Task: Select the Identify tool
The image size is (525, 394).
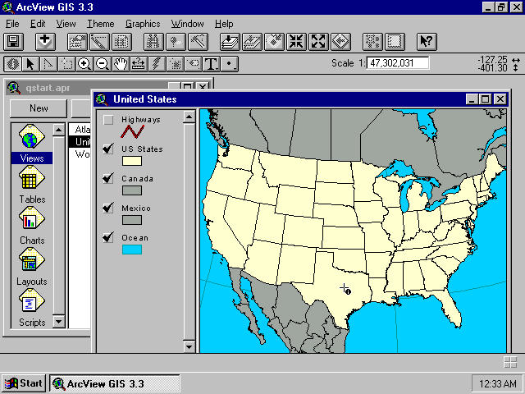Action: pos(12,64)
